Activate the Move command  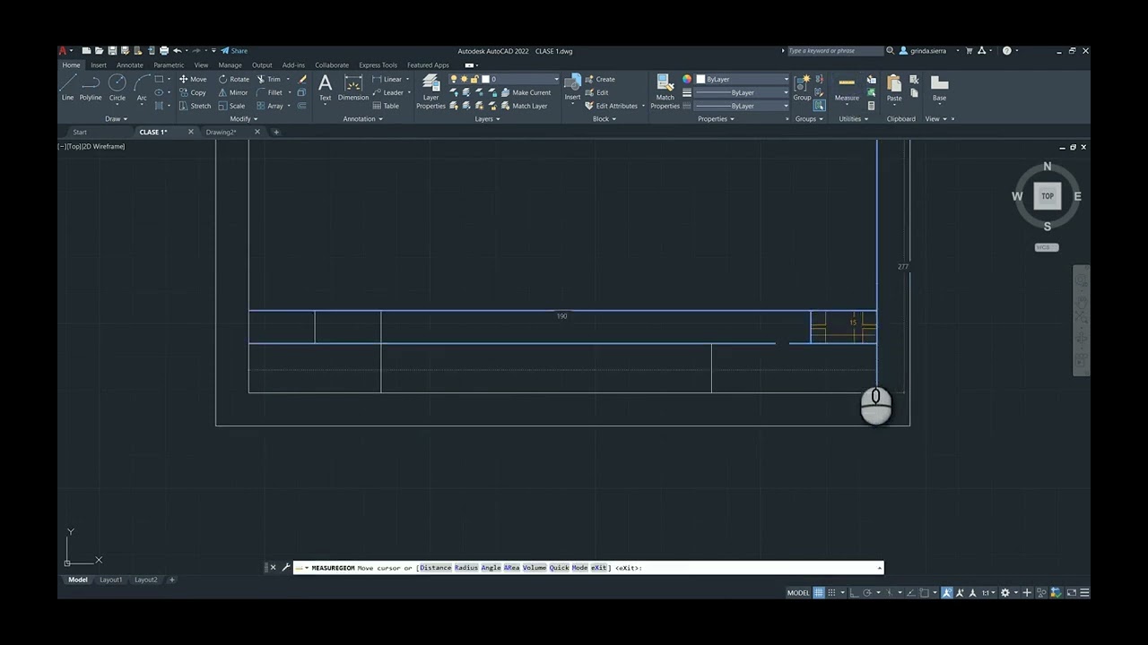[193, 79]
